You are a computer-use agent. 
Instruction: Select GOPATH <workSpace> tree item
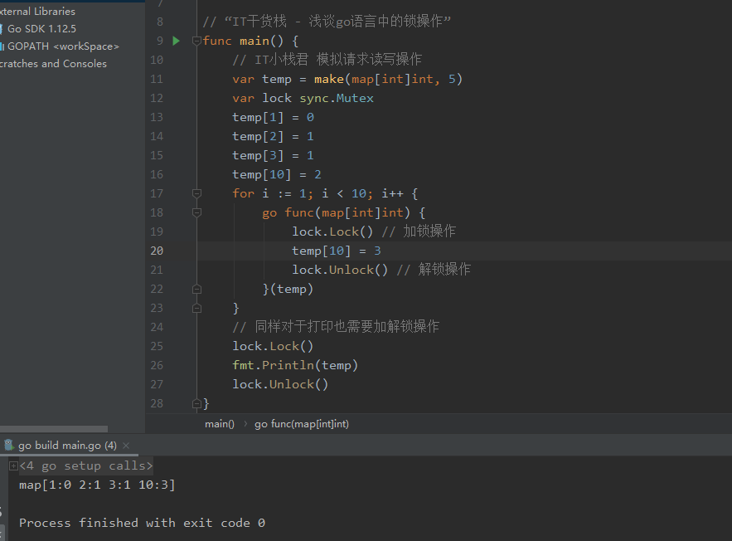63,46
